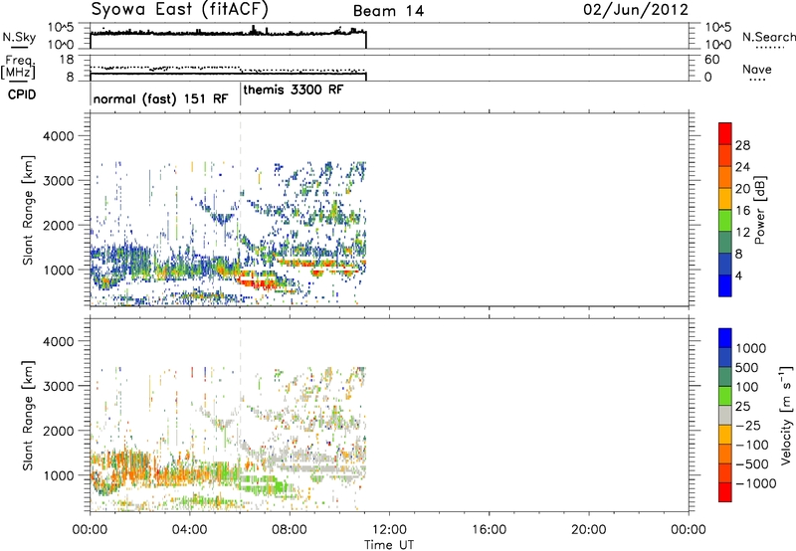Click the '08:00' time axis label
Viewport: 796px width, 551px height.
[290, 530]
